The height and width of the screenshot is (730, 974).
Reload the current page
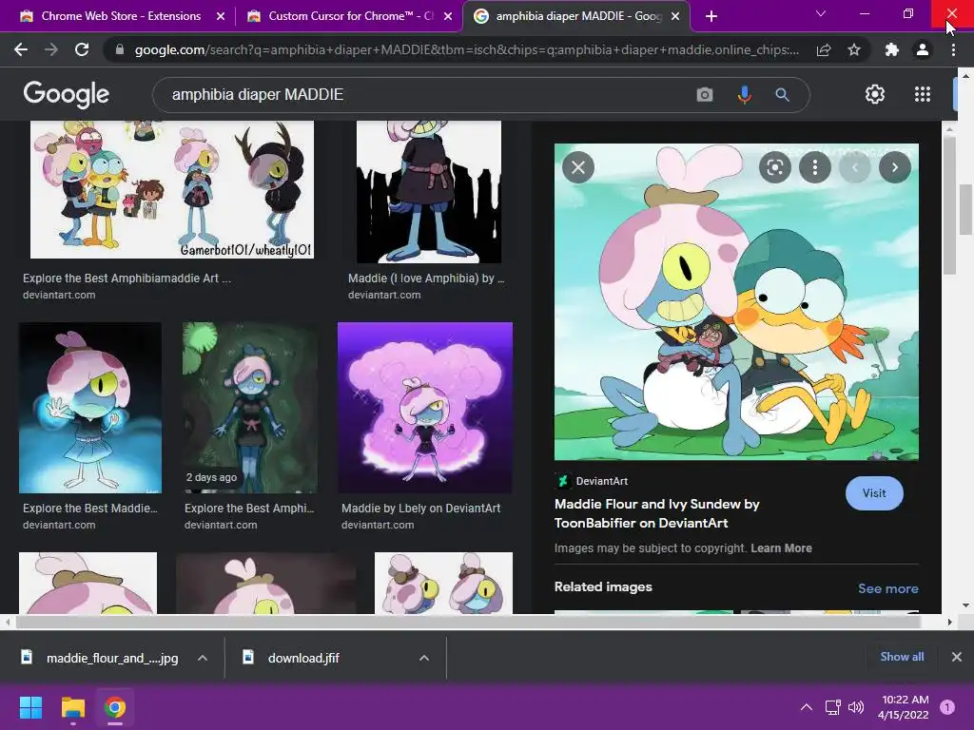[x=82, y=49]
